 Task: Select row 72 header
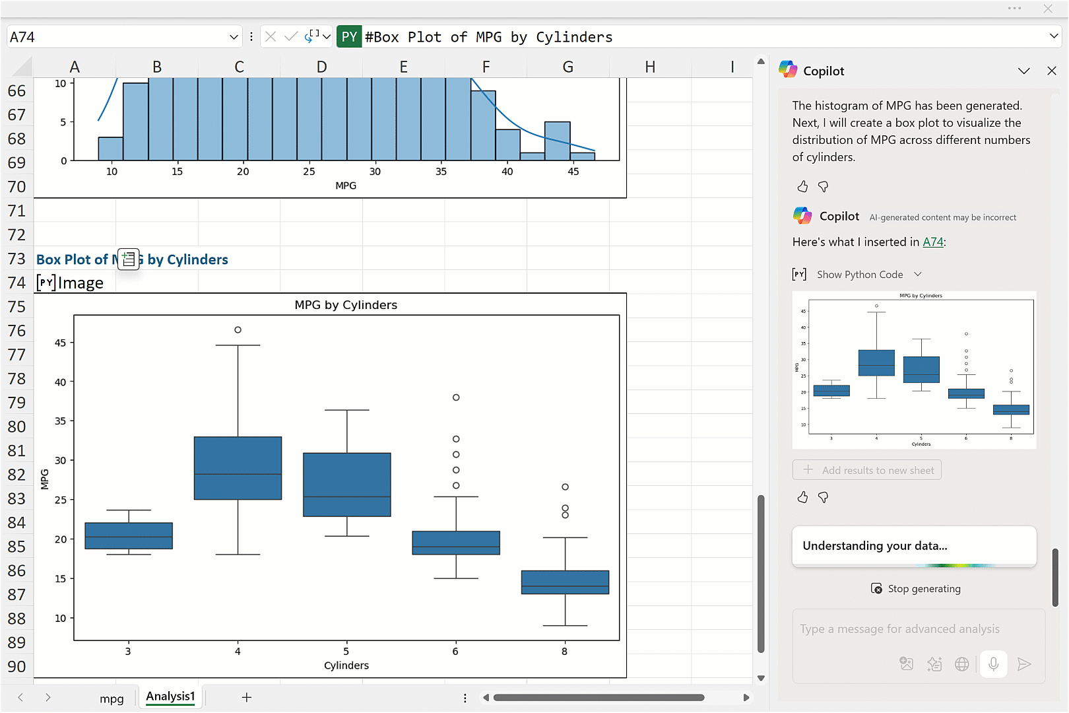pyautogui.click(x=16, y=235)
